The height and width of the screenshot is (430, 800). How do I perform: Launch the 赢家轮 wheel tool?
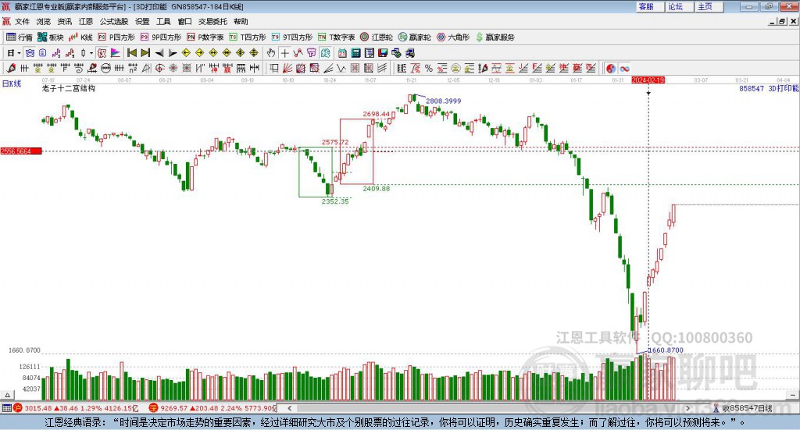click(414, 37)
